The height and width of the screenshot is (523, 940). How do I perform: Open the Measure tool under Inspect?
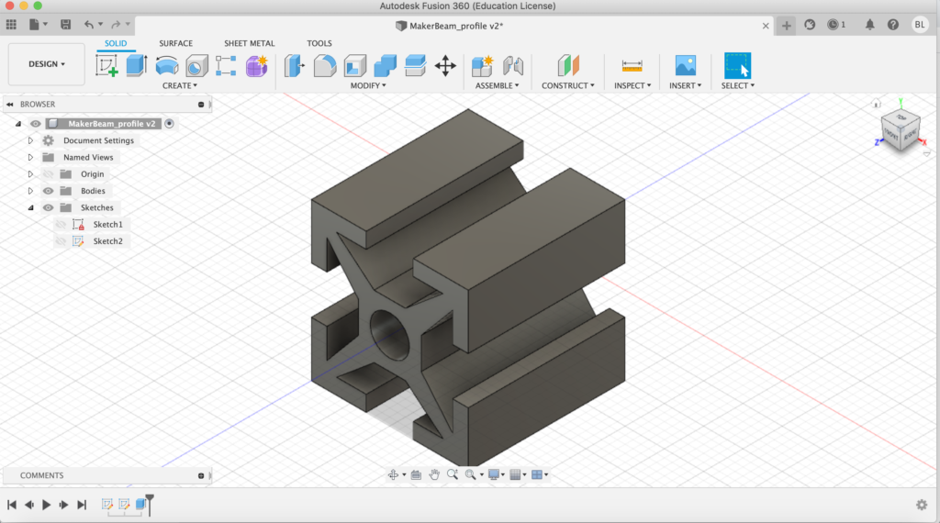tap(632, 66)
